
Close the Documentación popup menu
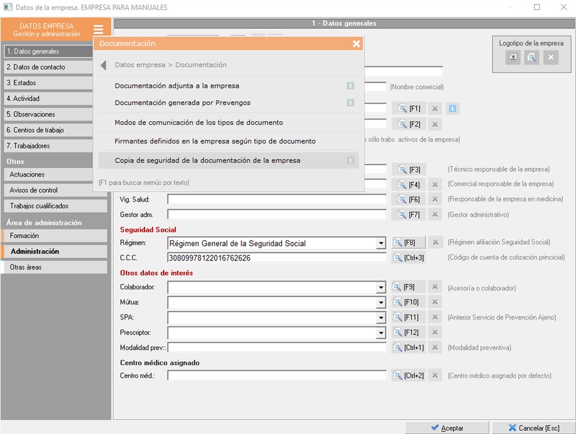coord(356,43)
